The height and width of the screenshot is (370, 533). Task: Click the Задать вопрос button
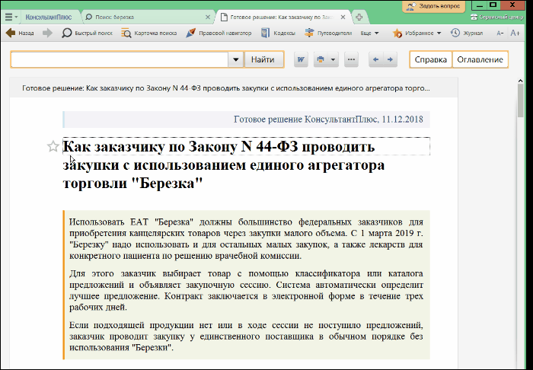pos(434,6)
